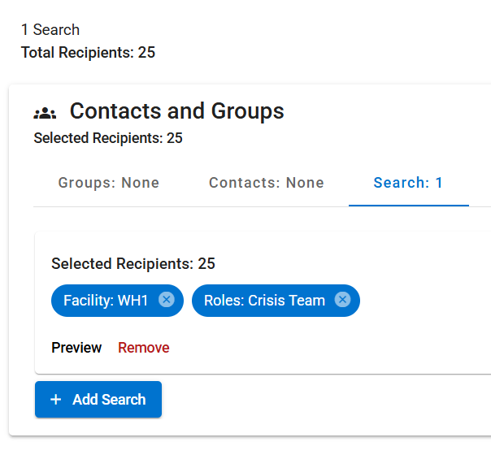Click the Add Search button text
The width and height of the screenshot is (491, 455).
pos(109,400)
